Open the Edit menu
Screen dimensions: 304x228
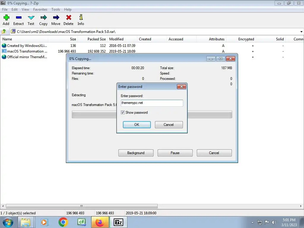click(x=15, y=9)
